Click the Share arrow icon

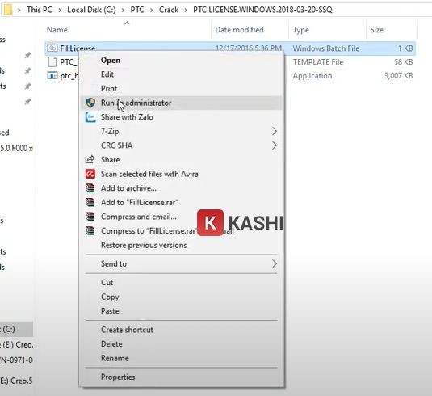90,160
